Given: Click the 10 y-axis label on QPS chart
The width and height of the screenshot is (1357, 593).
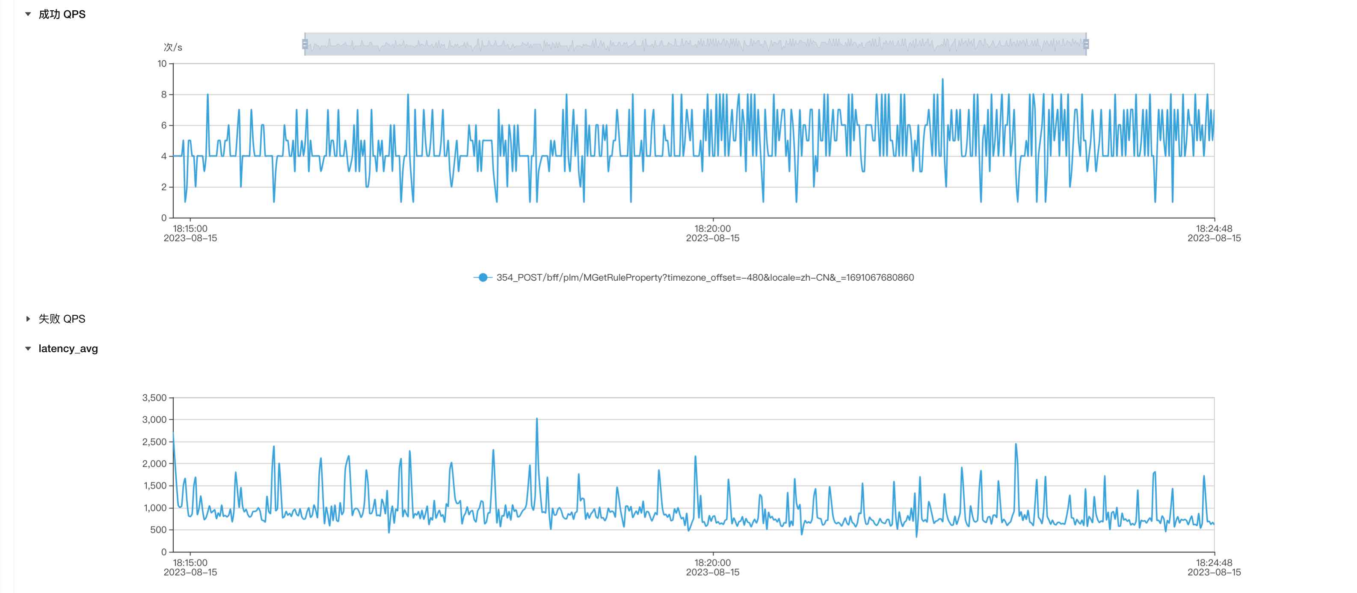Looking at the screenshot, I should pyautogui.click(x=162, y=64).
